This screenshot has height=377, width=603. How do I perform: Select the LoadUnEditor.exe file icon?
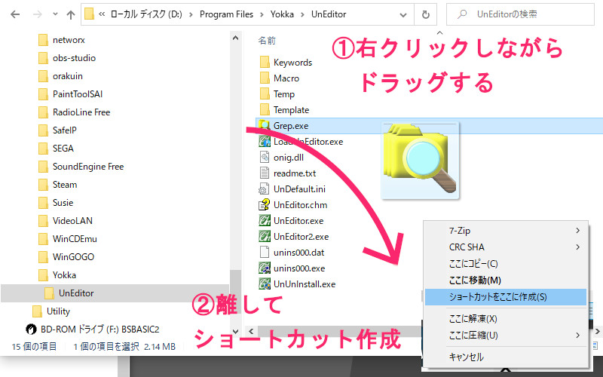pos(265,141)
